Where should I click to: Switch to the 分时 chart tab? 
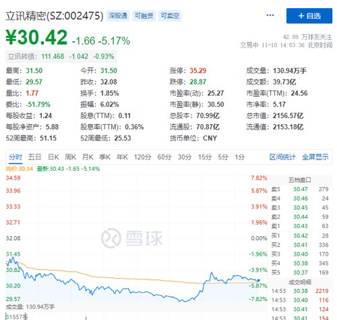point(16,157)
